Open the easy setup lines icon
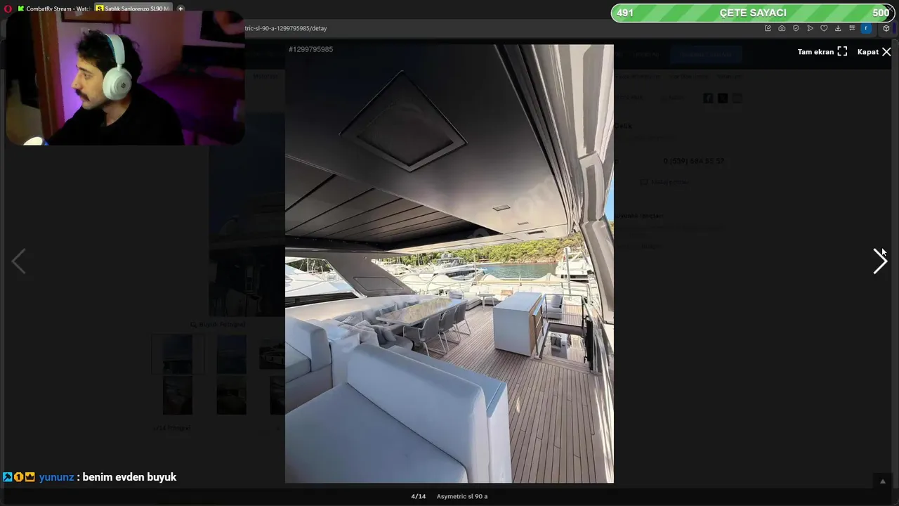The width and height of the screenshot is (899, 506). pos(852,28)
